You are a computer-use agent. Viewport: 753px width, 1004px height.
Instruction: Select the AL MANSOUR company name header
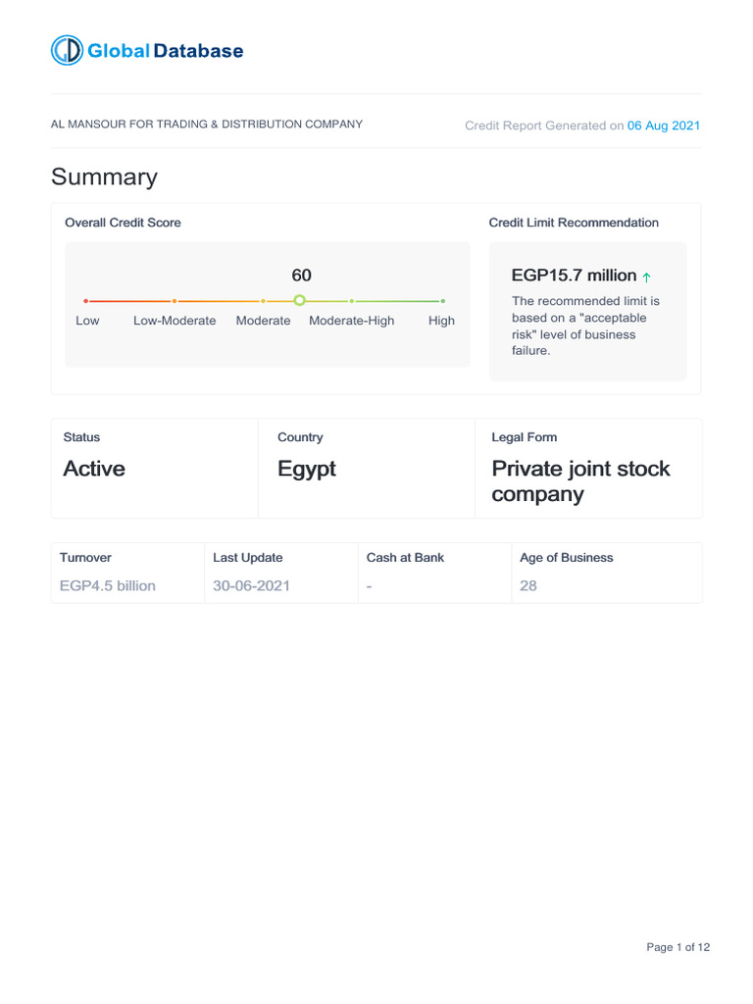pyautogui.click(x=207, y=125)
